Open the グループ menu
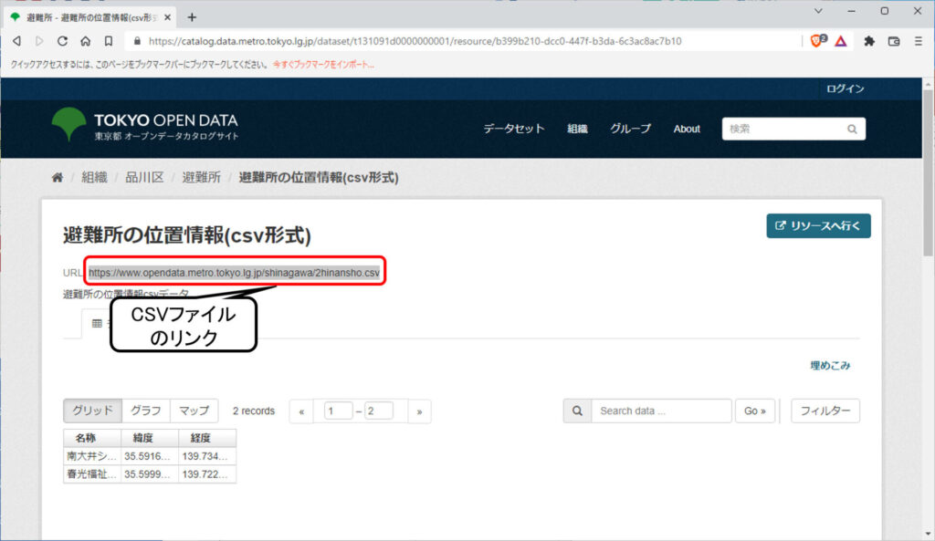The image size is (935, 541). (630, 129)
